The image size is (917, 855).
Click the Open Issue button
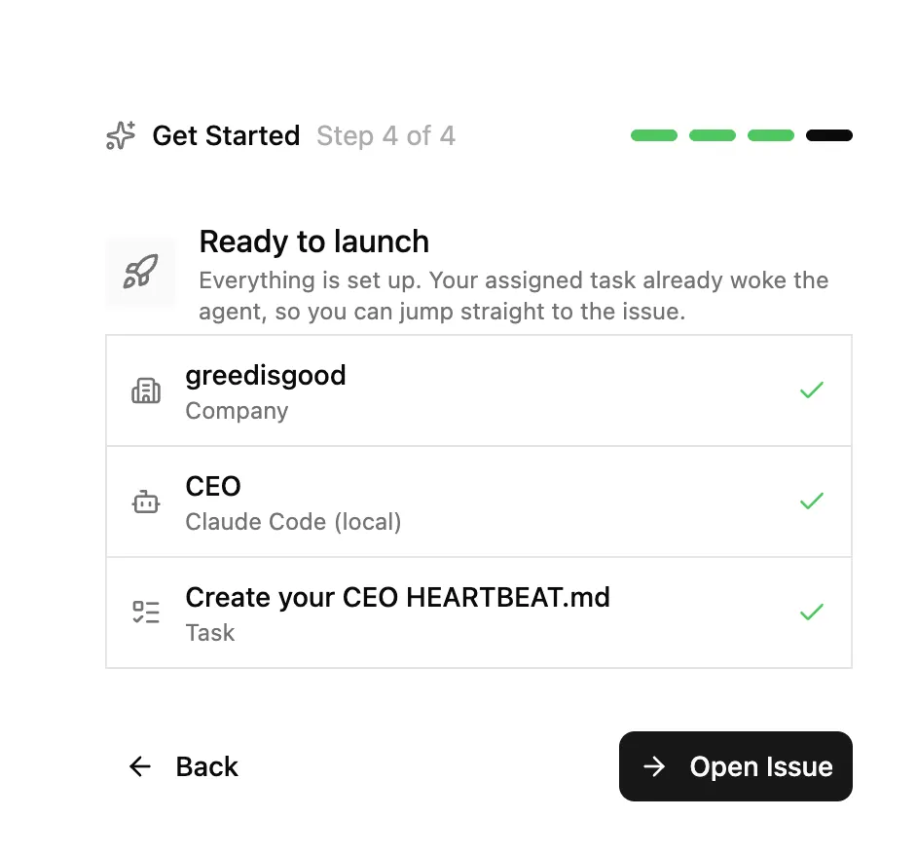coord(735,766)
